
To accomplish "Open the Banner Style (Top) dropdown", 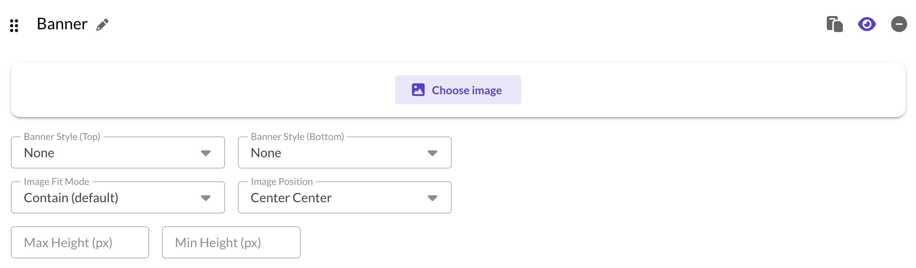I will coord(117,153).
